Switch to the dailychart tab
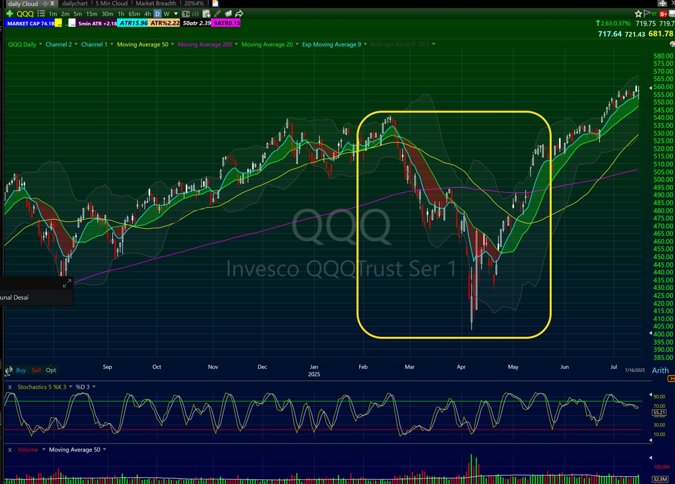Image resolution: width=675 pixels, height=484 pixels. (x=75, y=3)
